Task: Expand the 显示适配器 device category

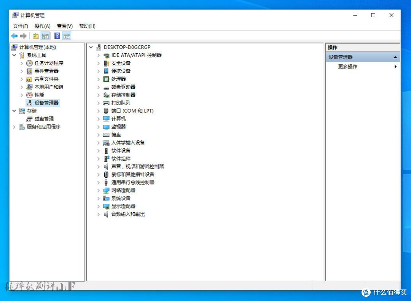Action: point(99,206)
